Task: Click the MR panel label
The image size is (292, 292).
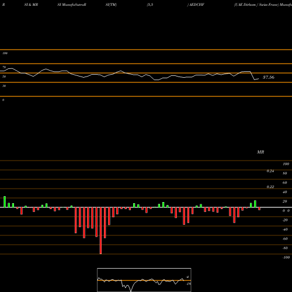Action: (260, 152)
